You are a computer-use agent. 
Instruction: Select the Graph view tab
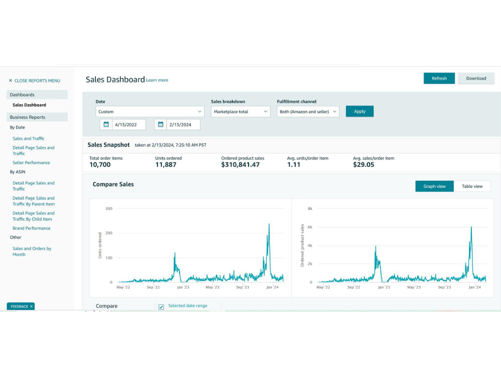point(434,186)
